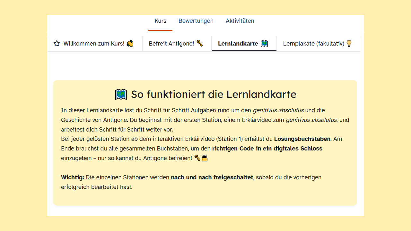Click the waving hand emoji

(x=130, y=44)
